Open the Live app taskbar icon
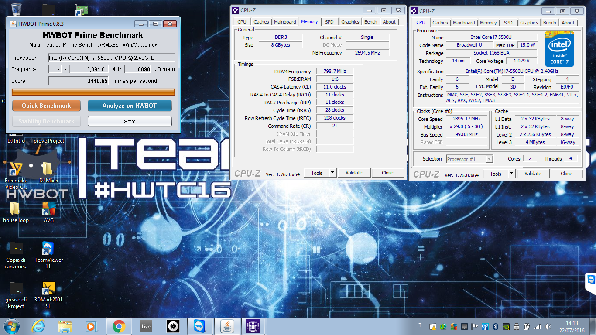 tap(146, 326)
